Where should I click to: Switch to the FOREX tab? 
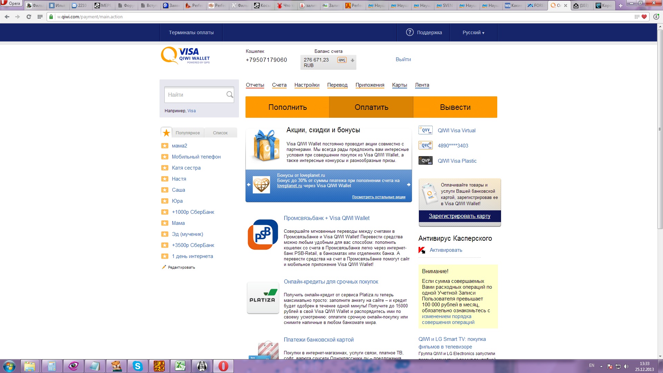click(x=536, y=6)
